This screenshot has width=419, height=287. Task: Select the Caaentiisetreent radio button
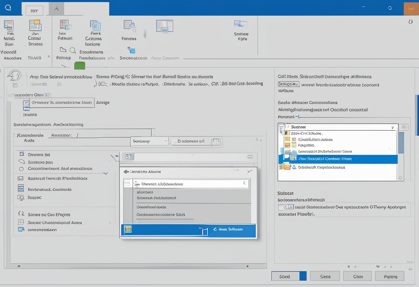(x=21, y=169)
